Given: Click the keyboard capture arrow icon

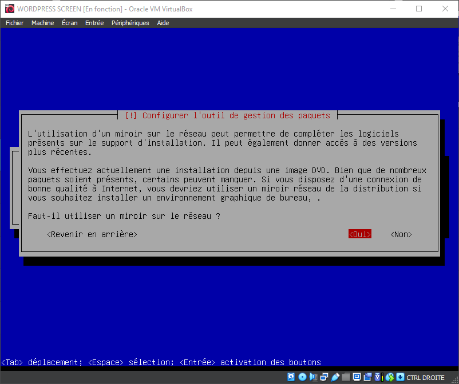Looking at the screenshot, I should point(400,377).
